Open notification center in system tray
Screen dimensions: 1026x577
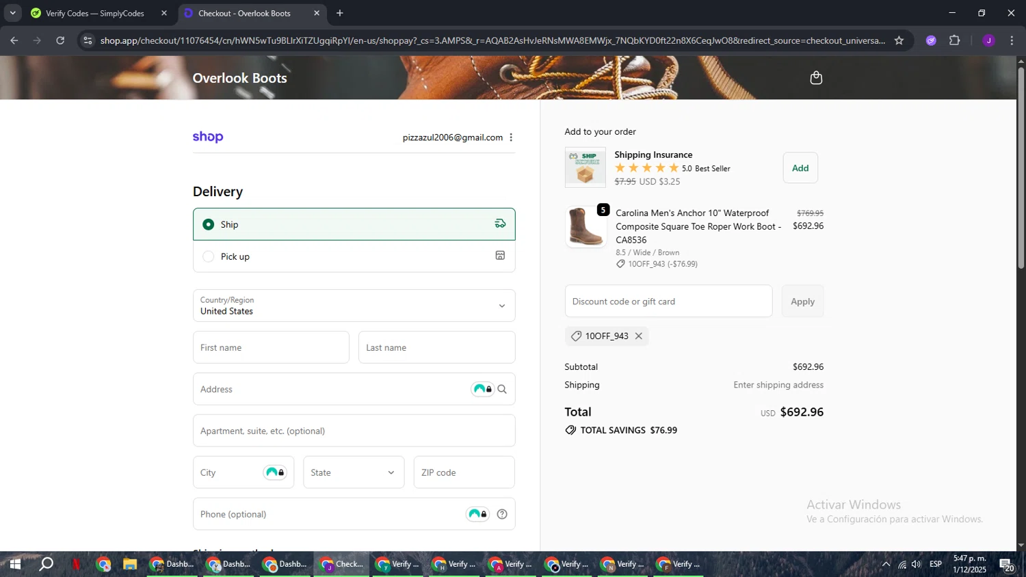coord(1006,565)
